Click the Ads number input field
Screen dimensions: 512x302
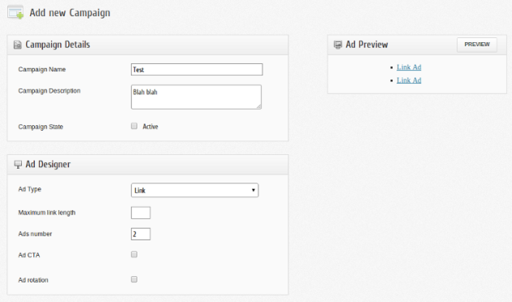(141, 234)
